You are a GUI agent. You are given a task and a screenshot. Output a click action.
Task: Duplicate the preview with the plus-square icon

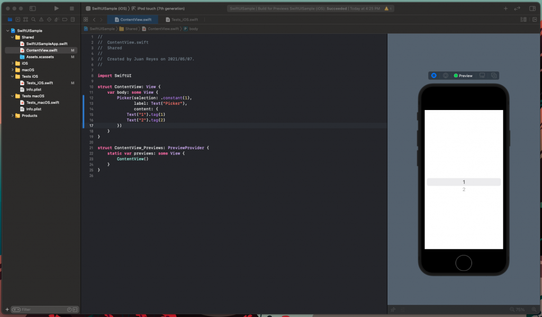pyautogui.click(x=494, y=75)
